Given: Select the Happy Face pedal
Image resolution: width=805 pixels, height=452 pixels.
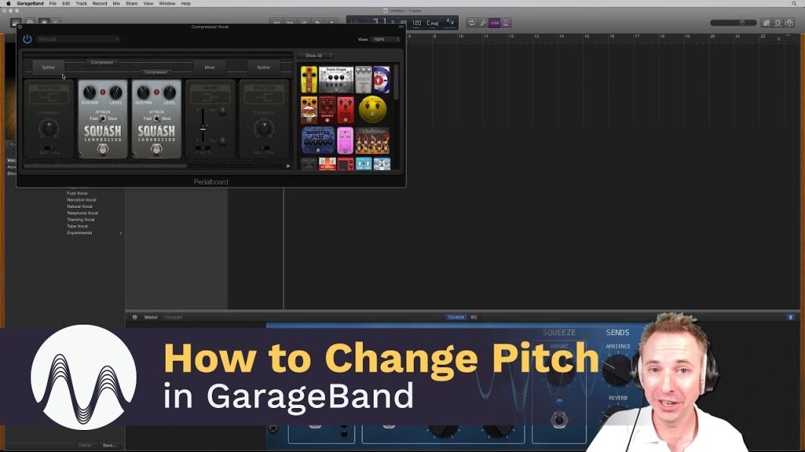Looking at the screenshot, I should tap(373, 108).
